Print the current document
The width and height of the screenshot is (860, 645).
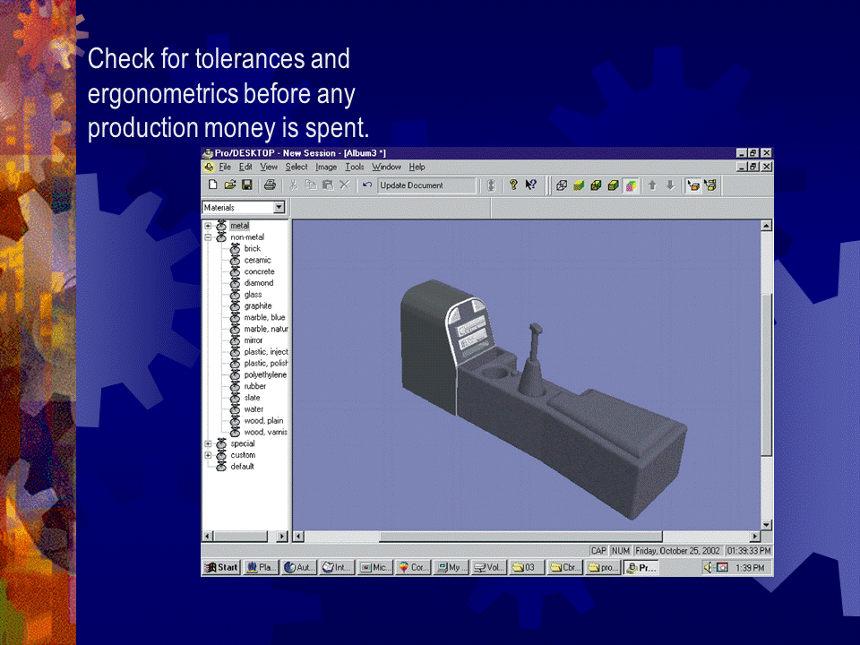click(x=270, y=185)
